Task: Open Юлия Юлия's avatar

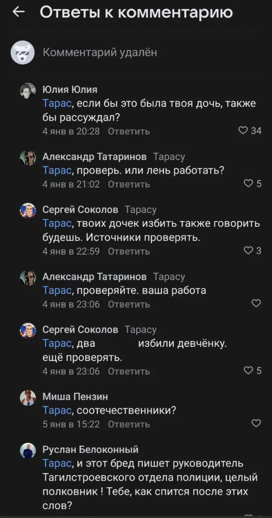Action: click(28, 91)
